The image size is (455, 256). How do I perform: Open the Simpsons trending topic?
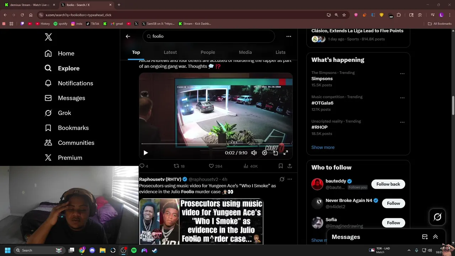click(322, 79)
